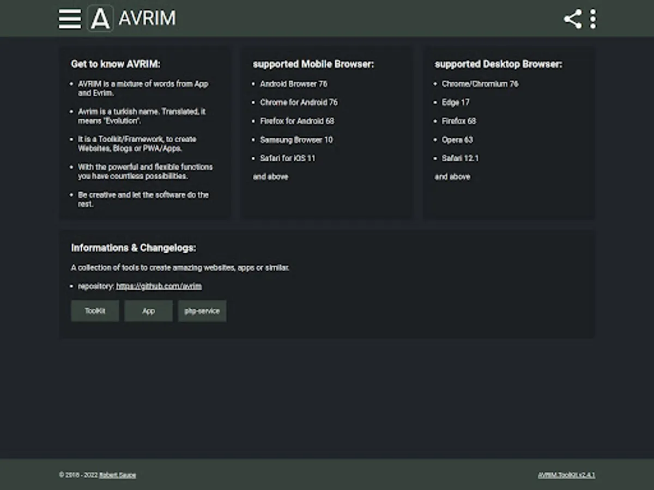This screenshot has width=654, height=490.
Task: Click the 'Be creative and let the software' bullet
Action: [x=143, y=199]
